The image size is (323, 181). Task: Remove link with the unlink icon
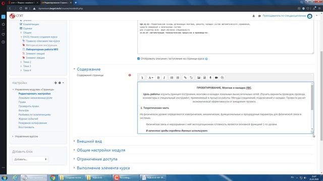(x=191, y=77)
